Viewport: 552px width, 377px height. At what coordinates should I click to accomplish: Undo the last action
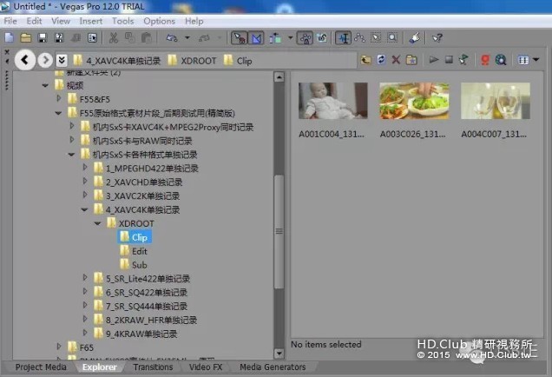[x=172, y=37]
